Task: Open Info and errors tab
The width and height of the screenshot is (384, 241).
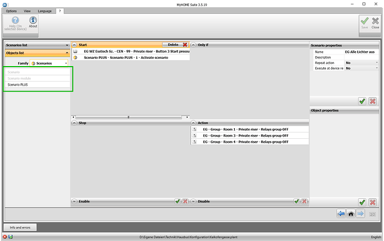Action: point(20,227)
